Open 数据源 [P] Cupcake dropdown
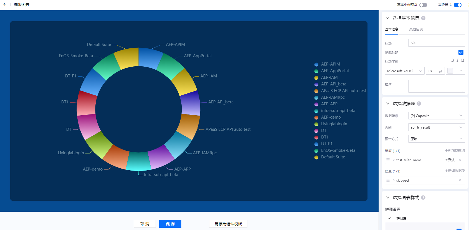The width and height of the screenshot is (469, 230). click(x=437, y=116)
